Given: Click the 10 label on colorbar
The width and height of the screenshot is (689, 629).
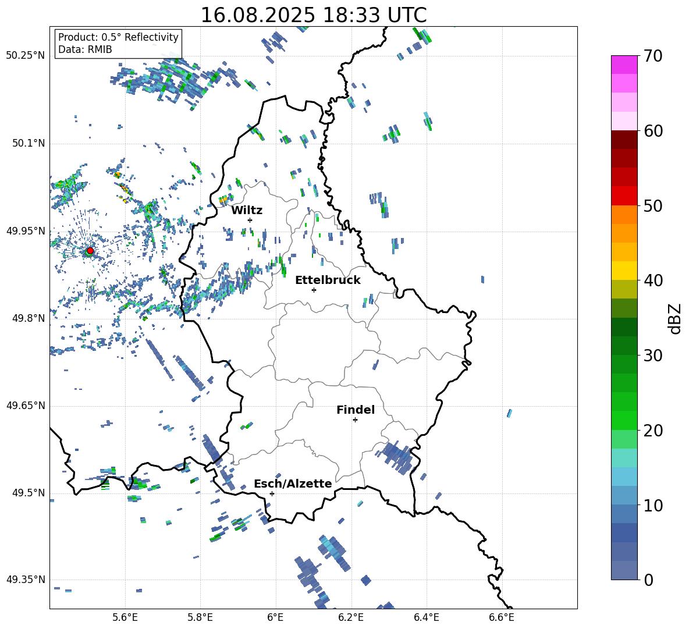Looking at the screenshot, I should (653, 506).
